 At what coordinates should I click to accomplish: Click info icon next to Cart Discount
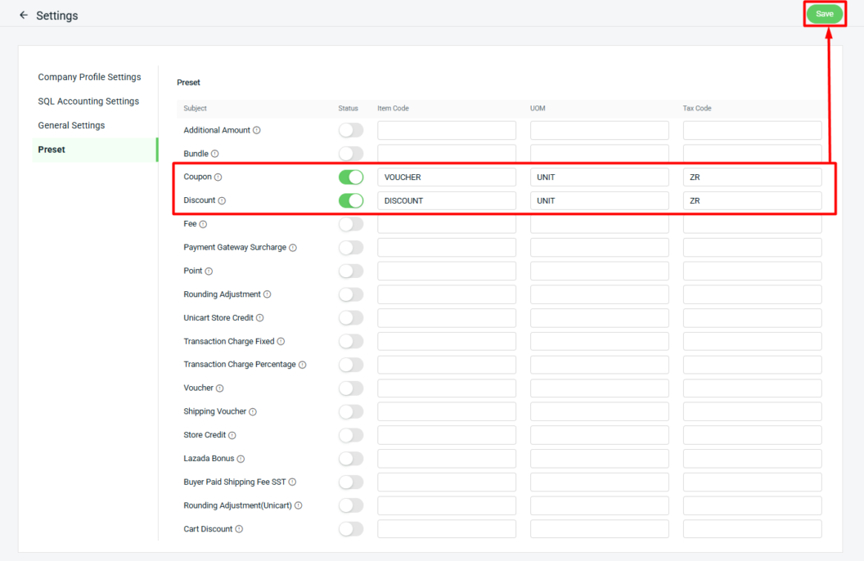239,529
